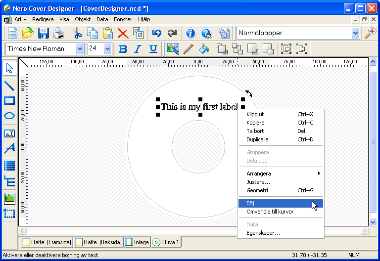Screen dimensions: 380x261
Task: Select the artistic text A tool
Action: coord(9,148)
